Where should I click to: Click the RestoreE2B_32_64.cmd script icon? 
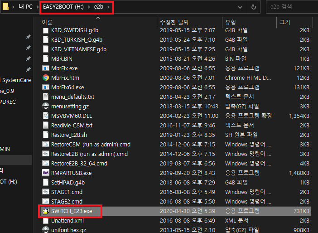coord(46,163)
